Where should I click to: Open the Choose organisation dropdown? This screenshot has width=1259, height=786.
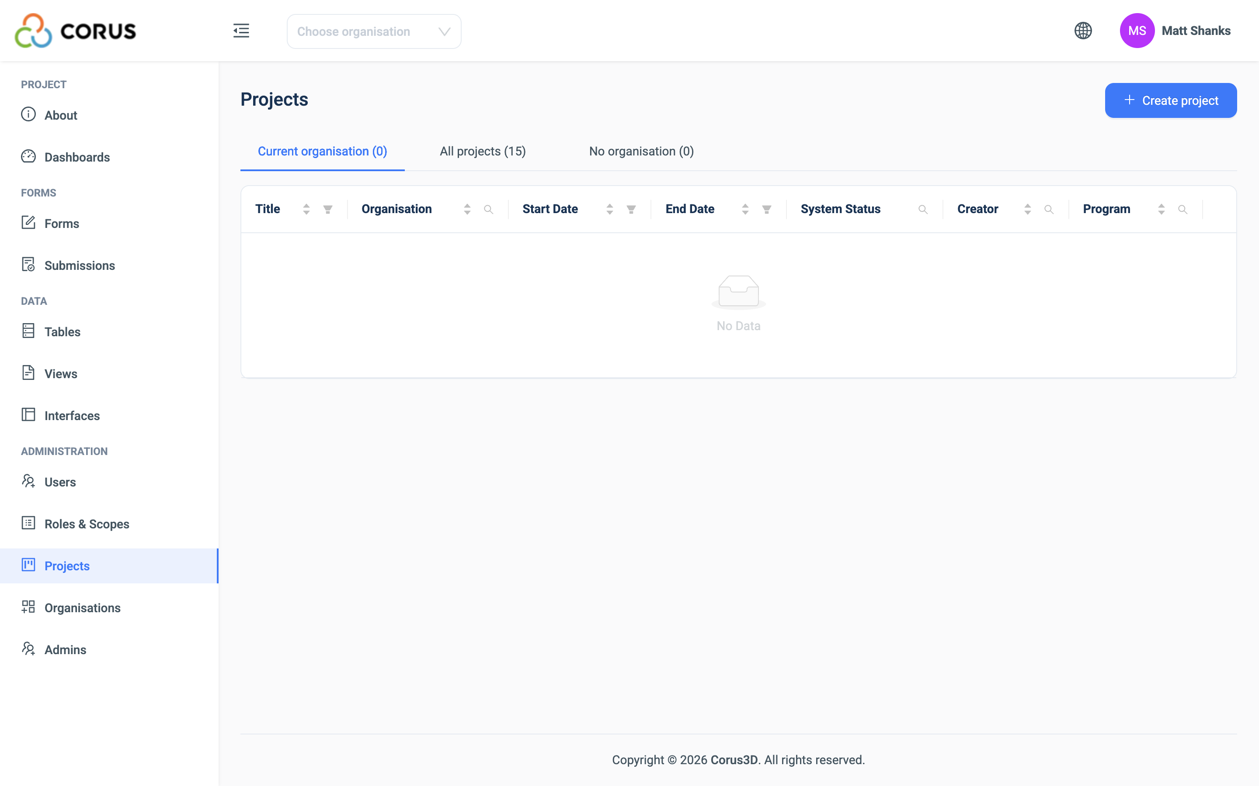pyautogui.click(x=373, y=32)
